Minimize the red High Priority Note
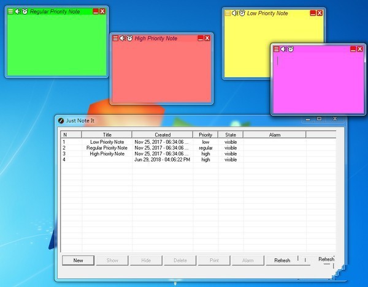 click(200, 38)
